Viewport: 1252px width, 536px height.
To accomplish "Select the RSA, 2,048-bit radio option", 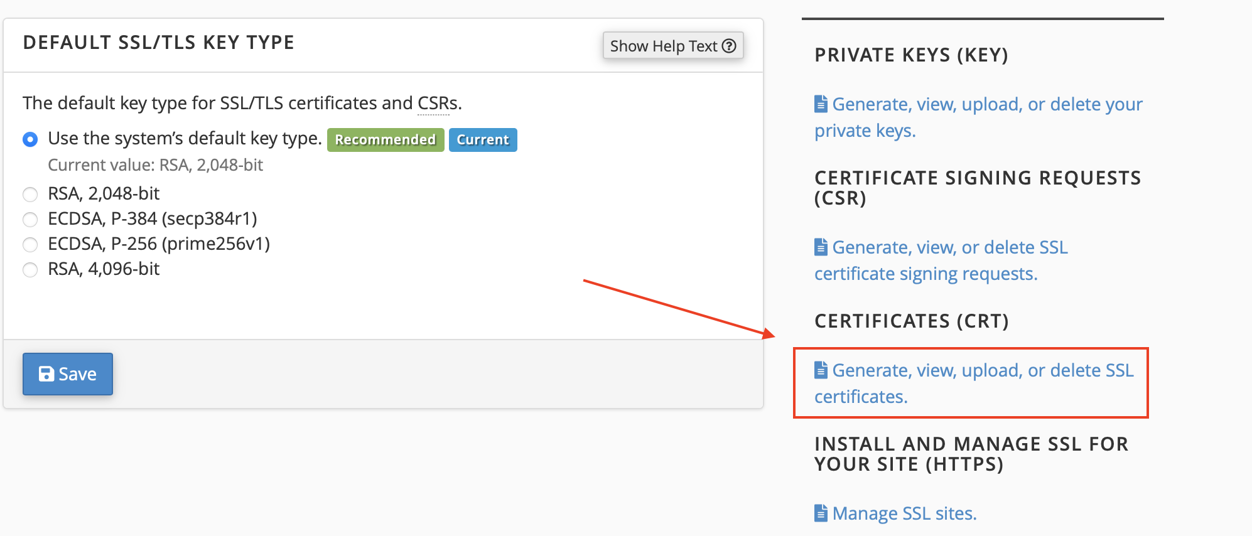I will 30,195.
